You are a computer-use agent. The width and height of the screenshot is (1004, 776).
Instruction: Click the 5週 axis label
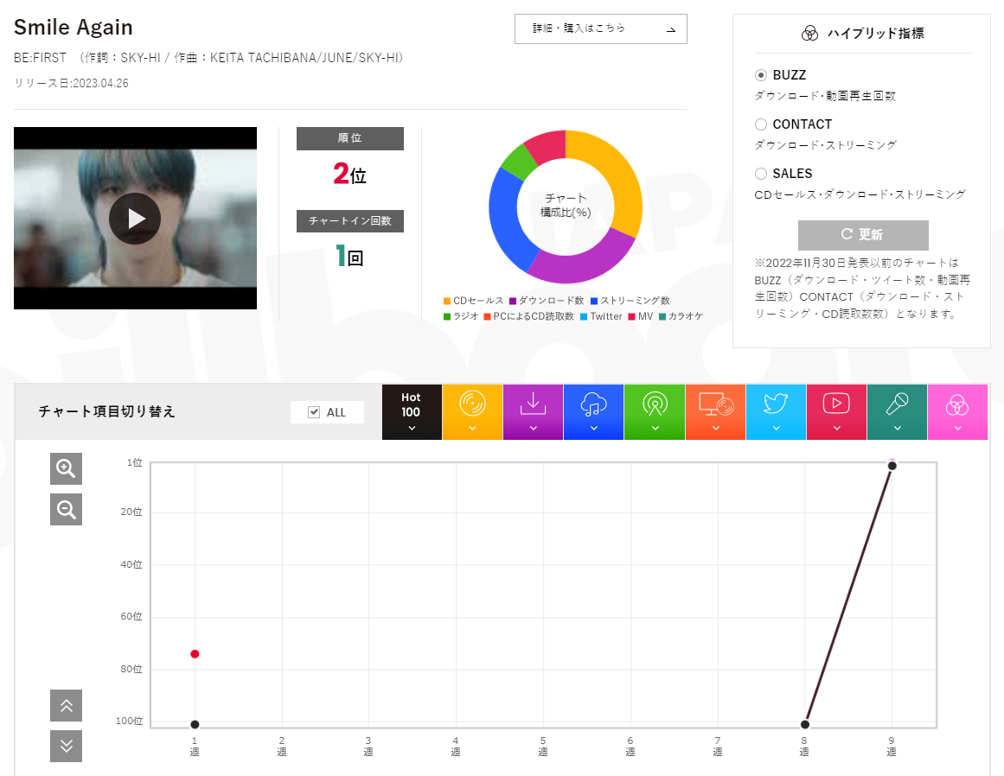(543, 746)
